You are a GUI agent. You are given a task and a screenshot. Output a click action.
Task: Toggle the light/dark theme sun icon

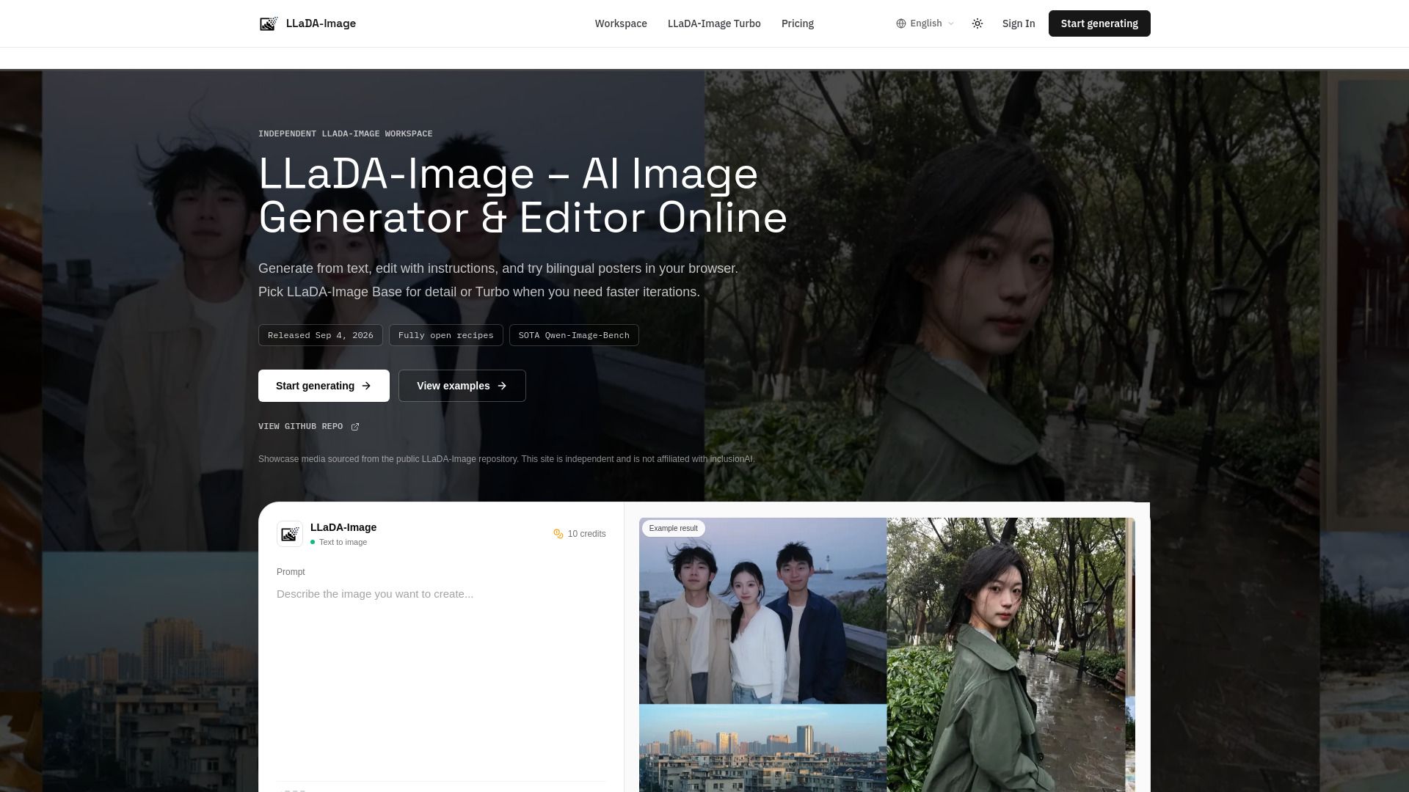pos(977,23)
